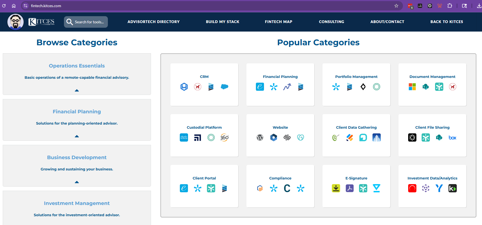This screenshot has height=225, width=482.
Task: Open browser downloads icon
Action: point(479,6)
